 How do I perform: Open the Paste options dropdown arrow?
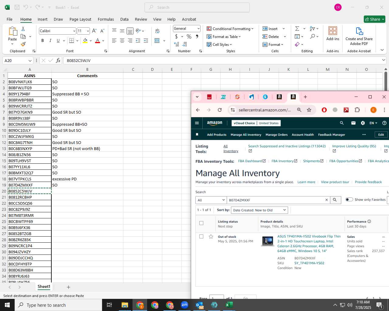pos(12,44)
